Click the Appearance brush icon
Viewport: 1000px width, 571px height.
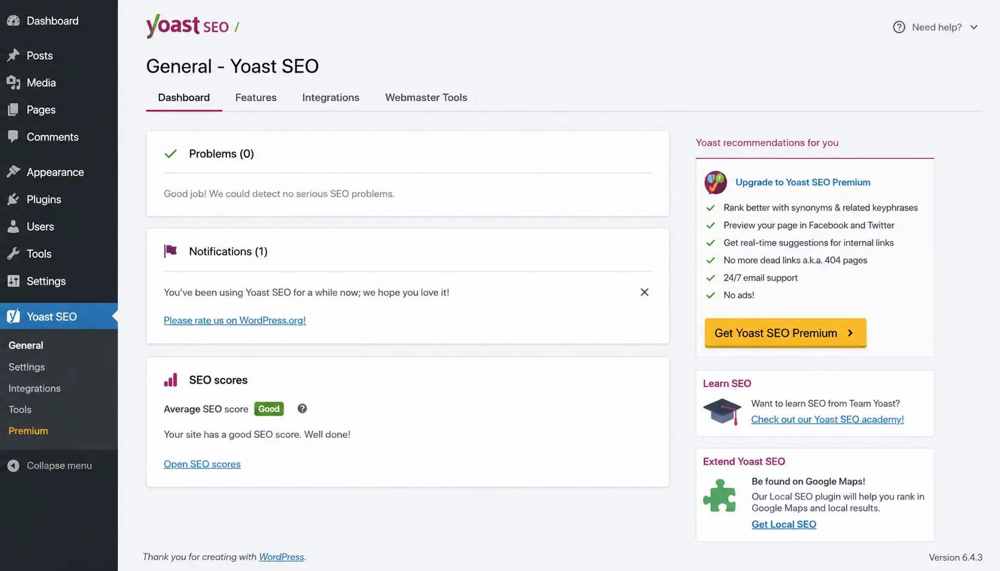coord(13,172)
